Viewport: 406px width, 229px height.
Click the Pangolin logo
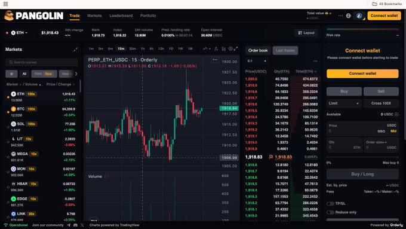point(33,16)
